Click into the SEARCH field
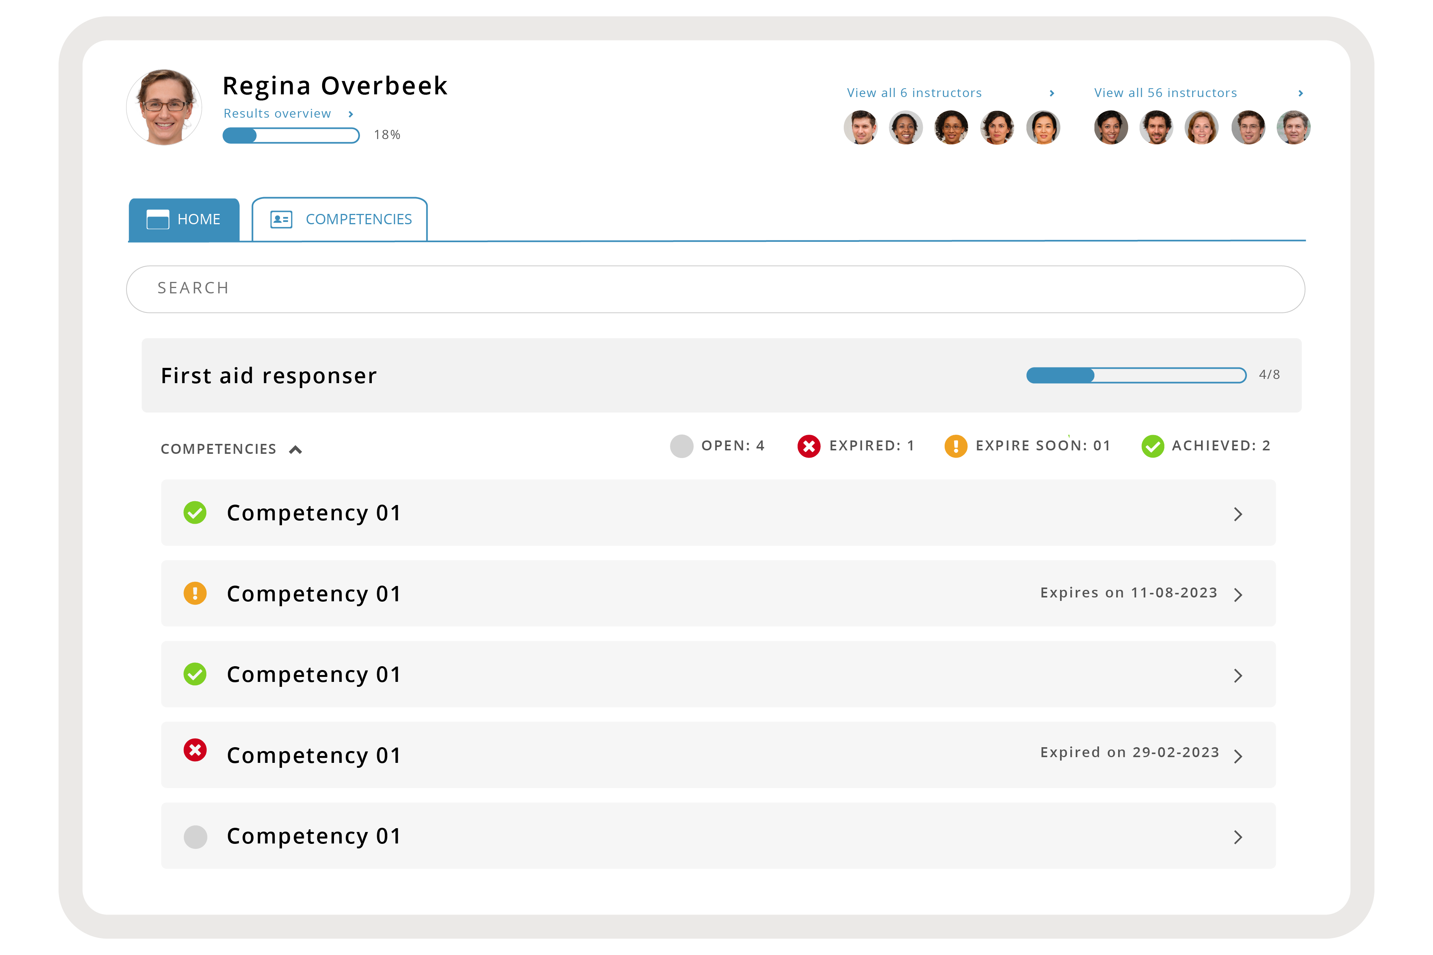 [715, 289]
